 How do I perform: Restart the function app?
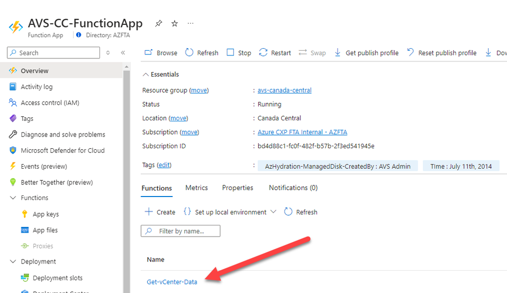275,53
